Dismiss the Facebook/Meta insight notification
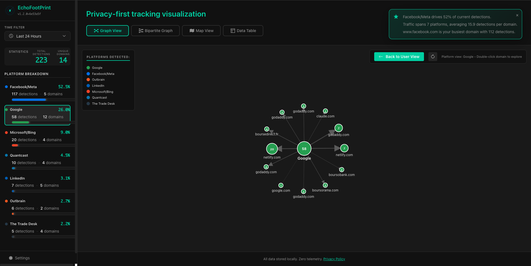The width and height of the screenshot is (531, 266). tap(517, 15)
